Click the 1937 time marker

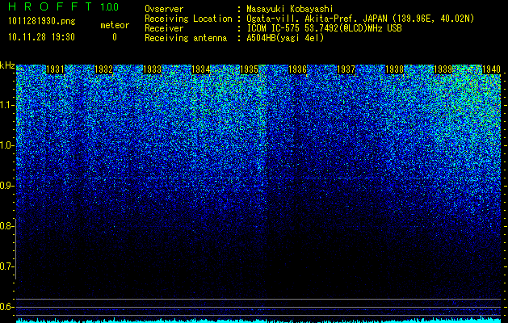point(346,69)
